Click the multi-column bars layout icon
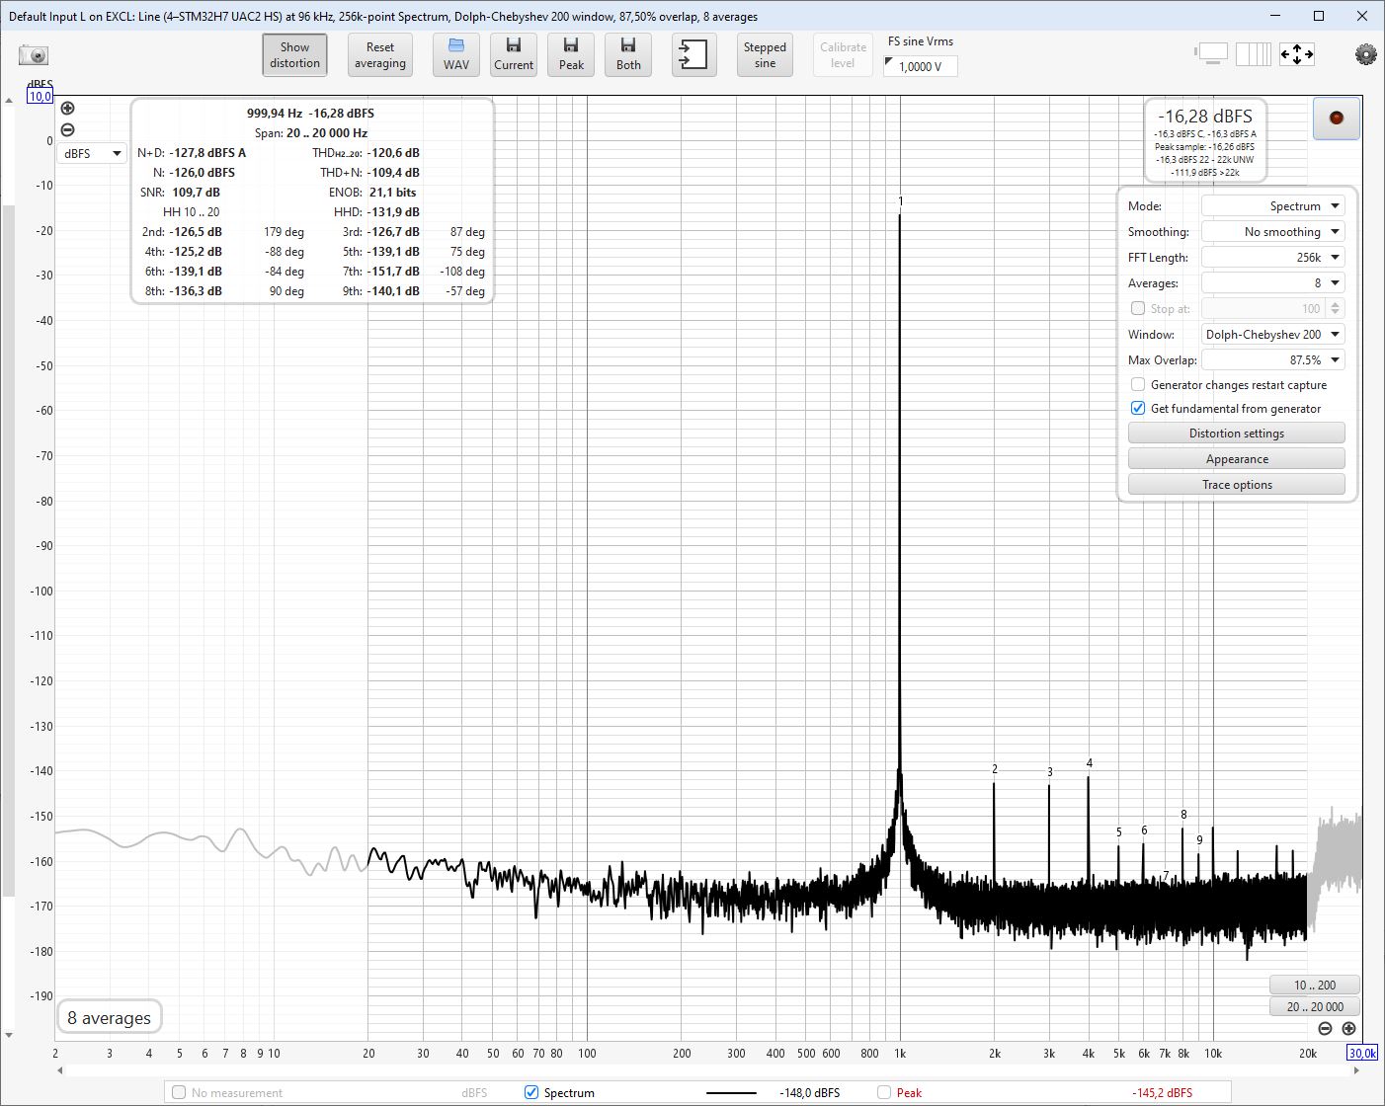The height and width of the screenshot is (1106, 1385). [x=1254, y=53]
